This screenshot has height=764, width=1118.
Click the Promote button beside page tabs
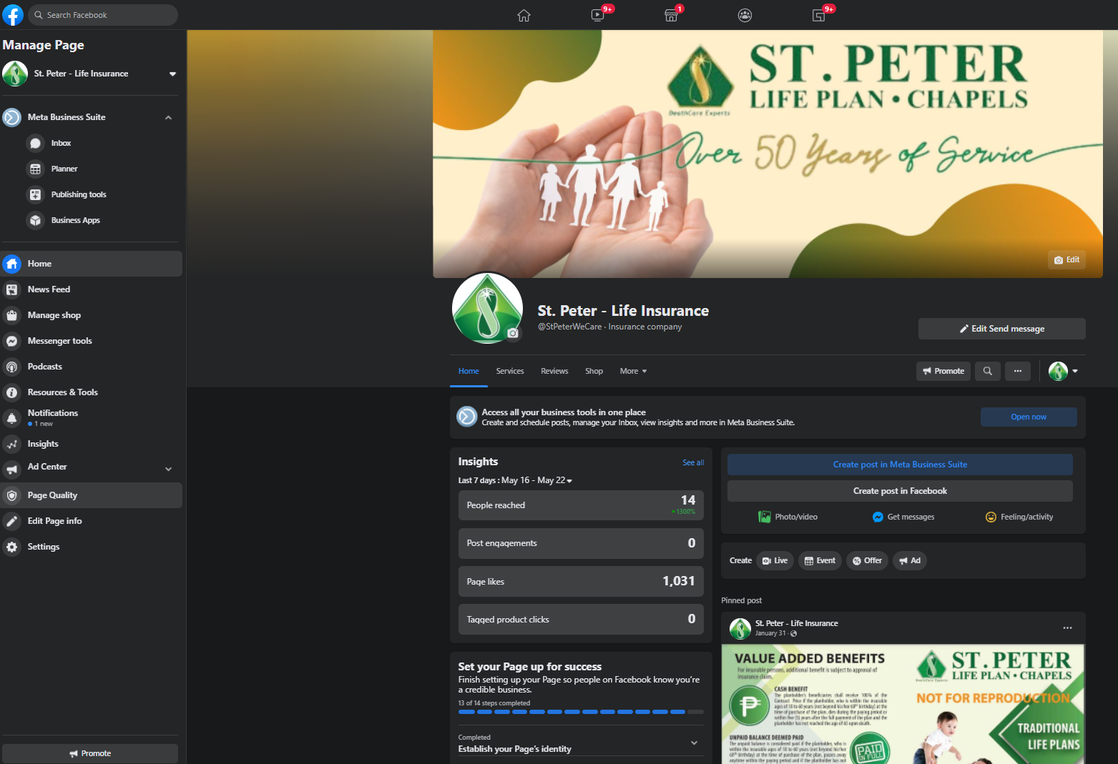coord(943,371)
